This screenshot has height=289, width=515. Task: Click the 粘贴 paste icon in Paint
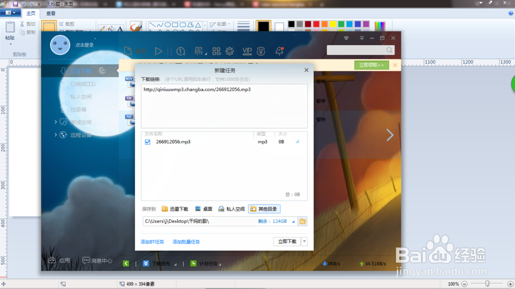[10, 27]
